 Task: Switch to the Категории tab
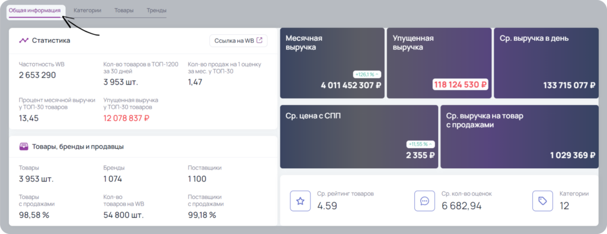[88, 11]
